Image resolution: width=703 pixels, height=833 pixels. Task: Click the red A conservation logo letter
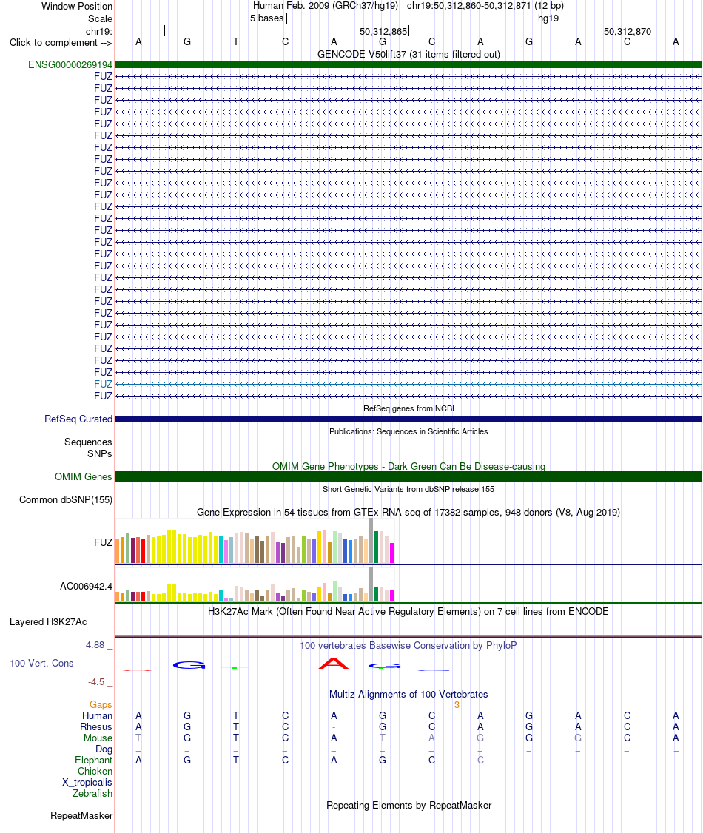click(334, 664)
